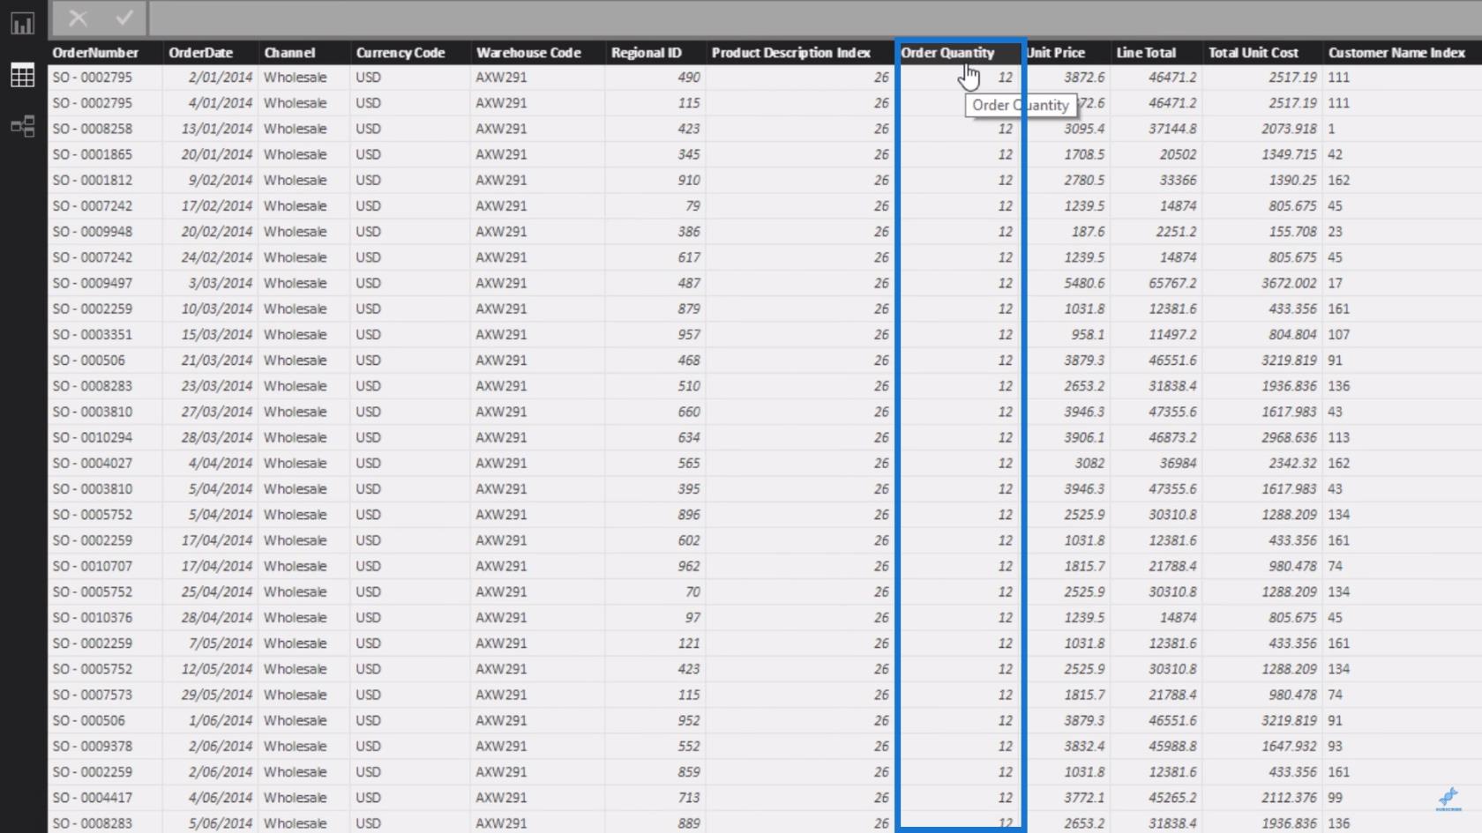Click order date 29/05/2014
1482x833 pixels.
click(217, 695)
